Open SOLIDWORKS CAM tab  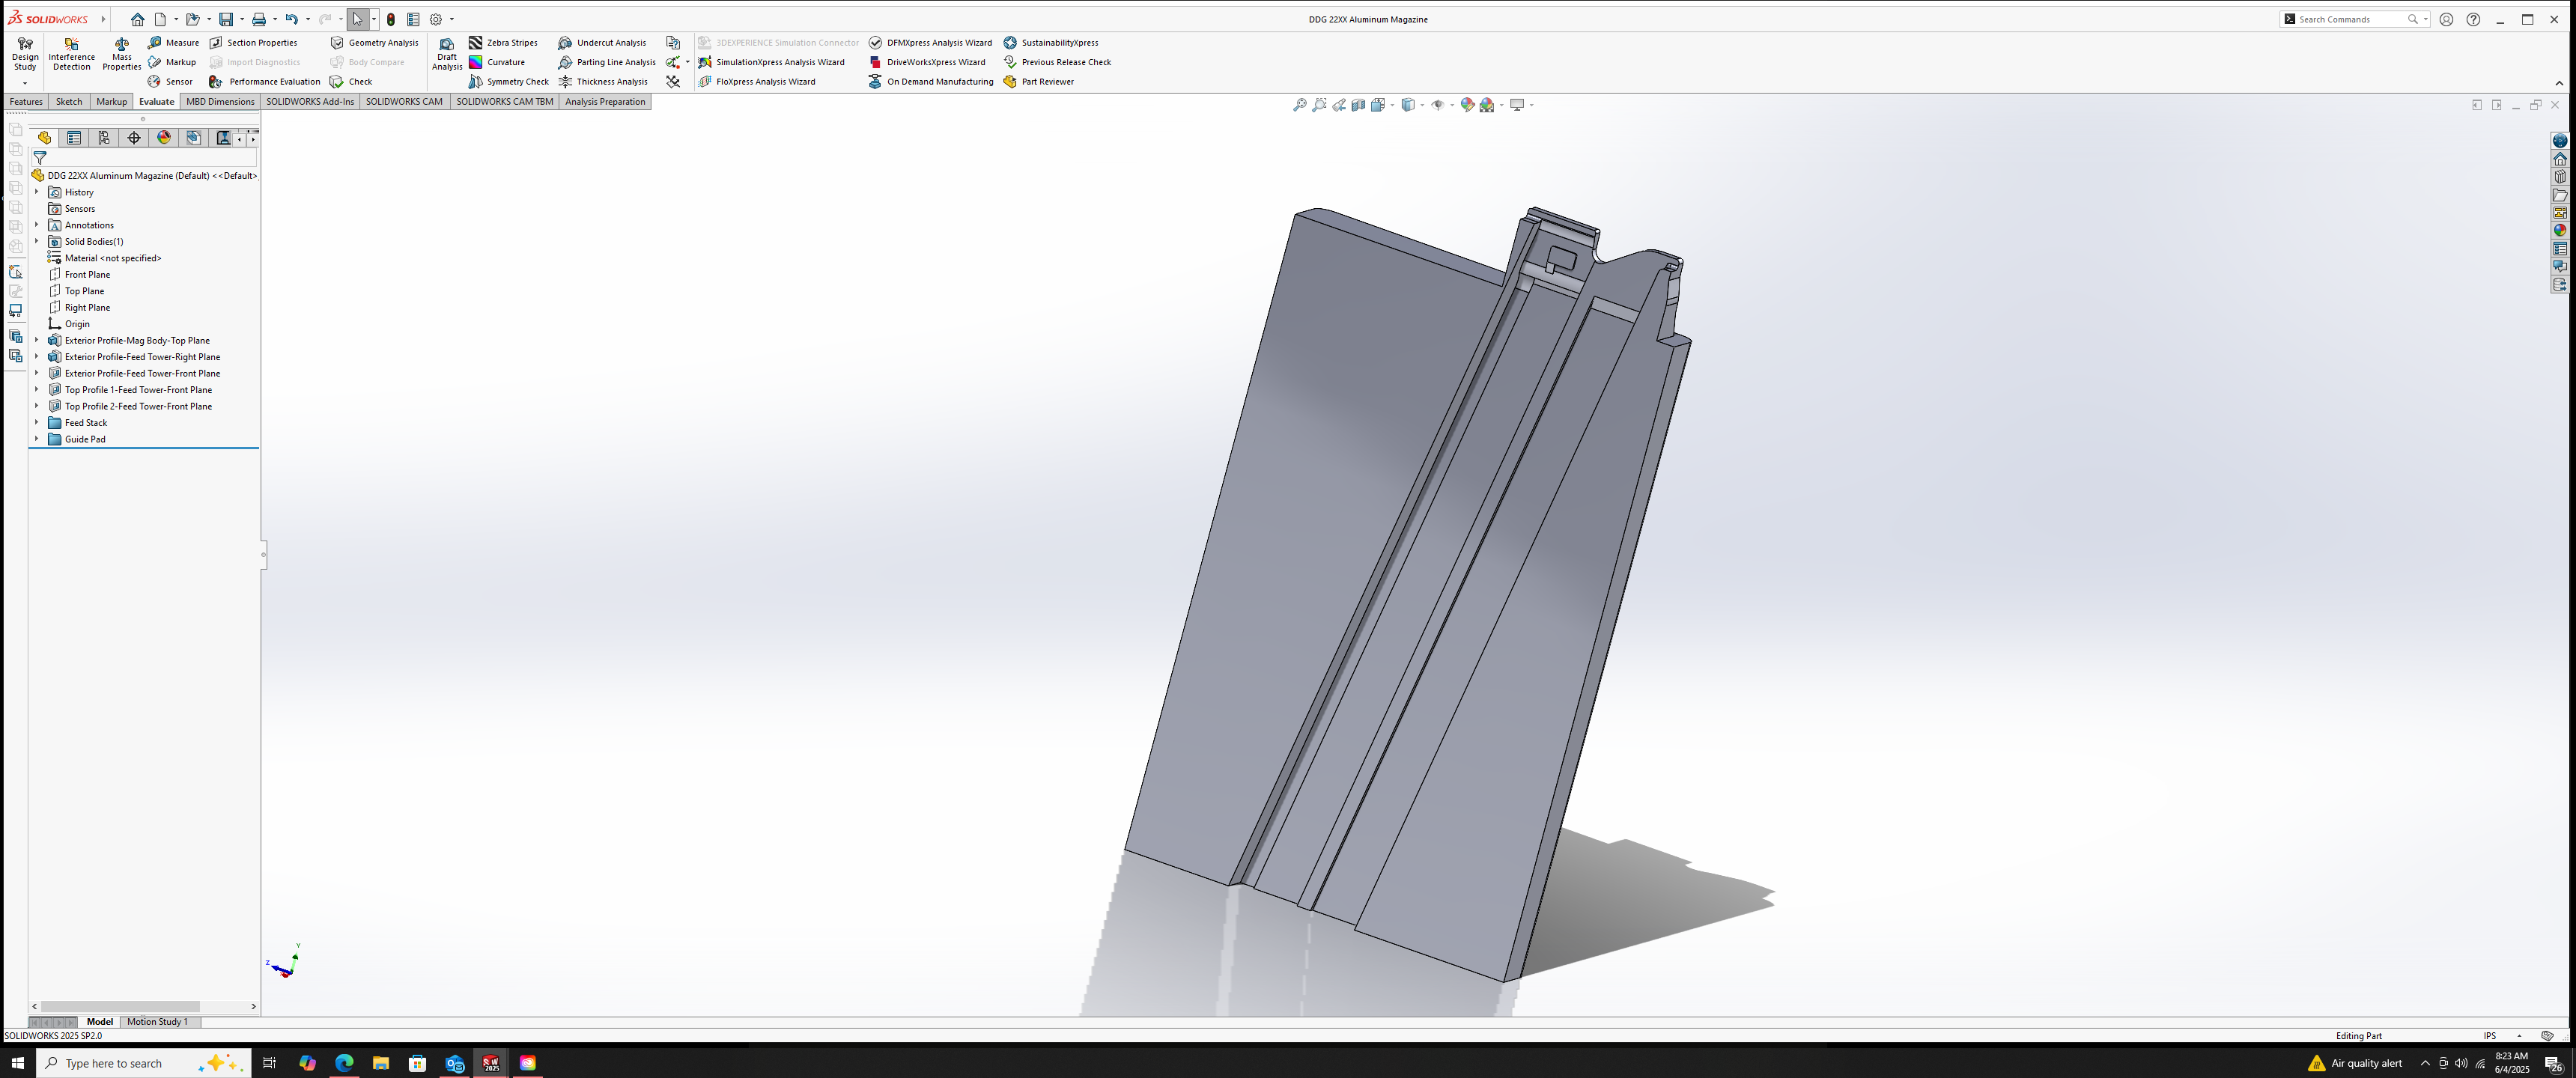tap(404, 102)
